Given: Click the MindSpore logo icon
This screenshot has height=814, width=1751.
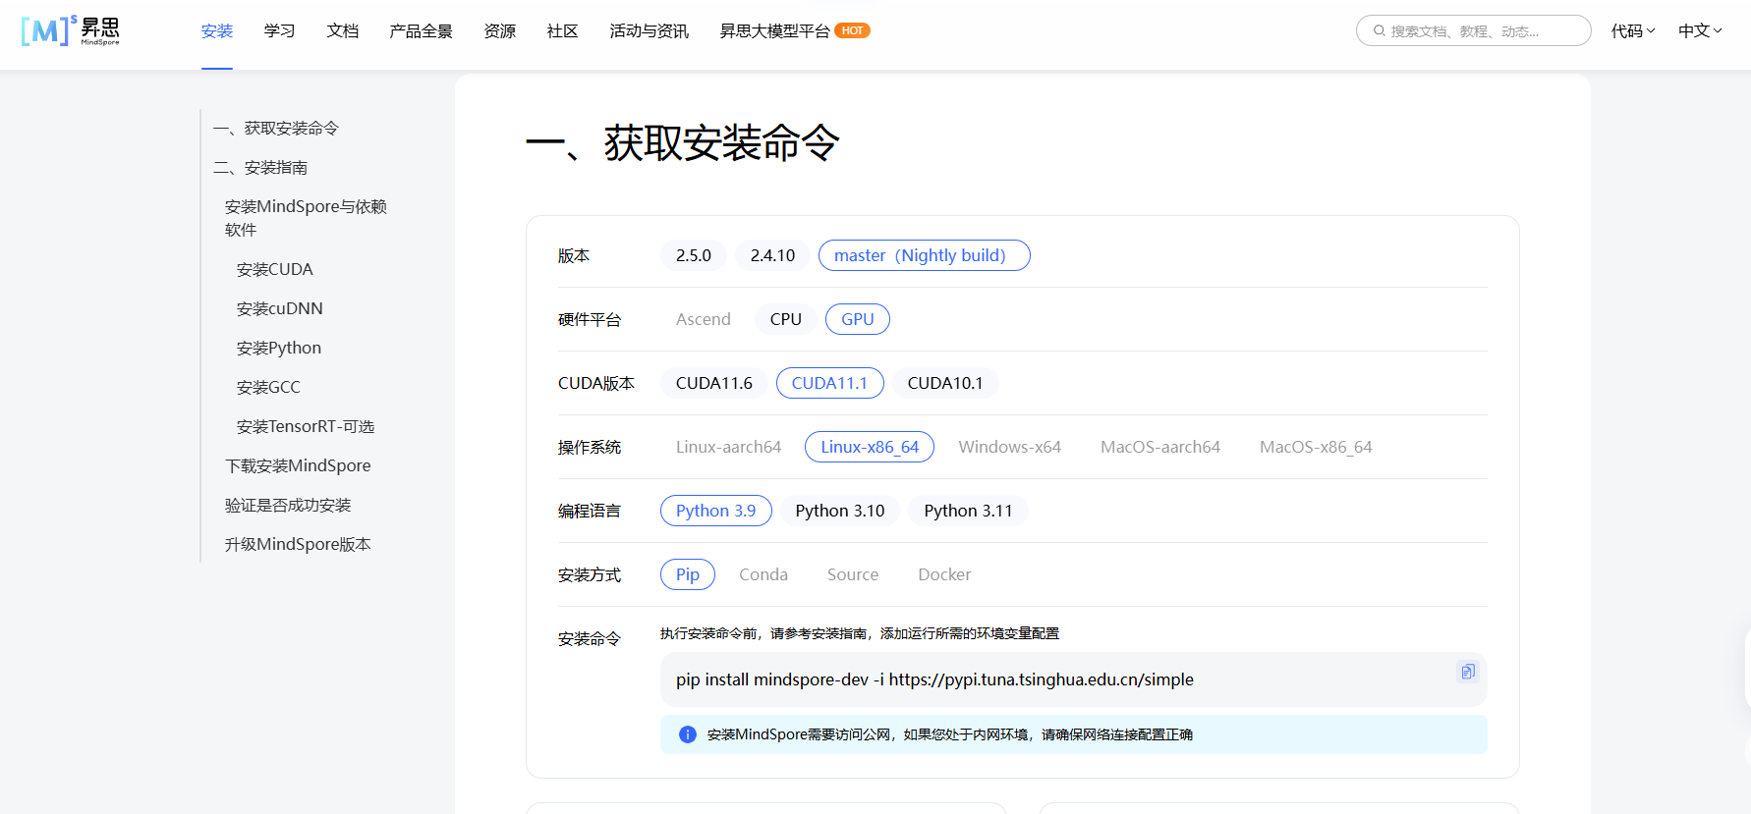Looking at the screenshot, I should point(70,30).
